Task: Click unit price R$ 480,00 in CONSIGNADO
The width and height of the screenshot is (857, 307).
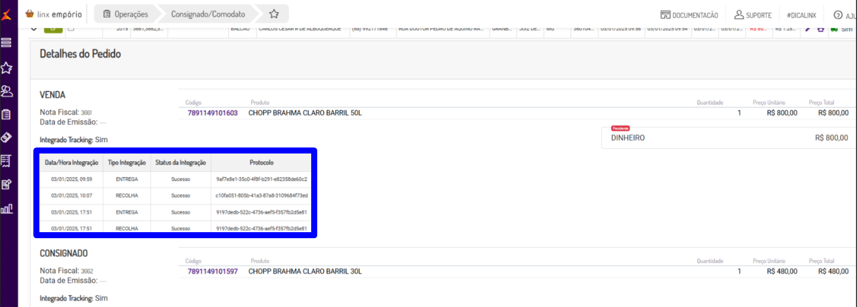Action: pyautogui.click(x=782, y=271)
